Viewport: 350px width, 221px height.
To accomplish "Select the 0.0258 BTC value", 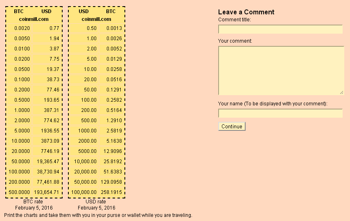I will point(114,69).
